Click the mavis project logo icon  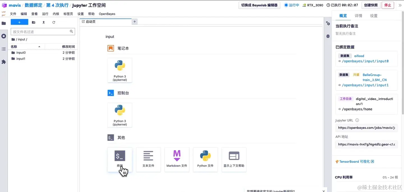click(4, 5)
